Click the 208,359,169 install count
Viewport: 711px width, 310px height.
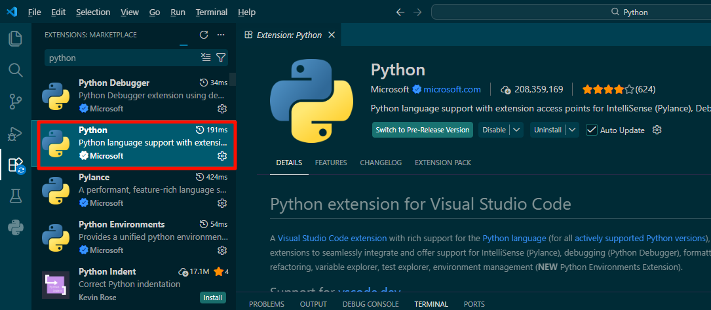(x=532, y=89)
